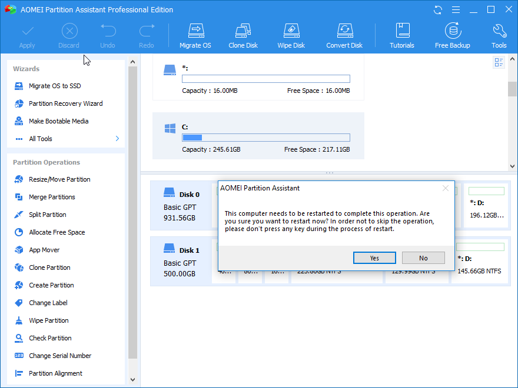
Task: Open the Tools toolbar icon
Action: click(x=499, y=36)
